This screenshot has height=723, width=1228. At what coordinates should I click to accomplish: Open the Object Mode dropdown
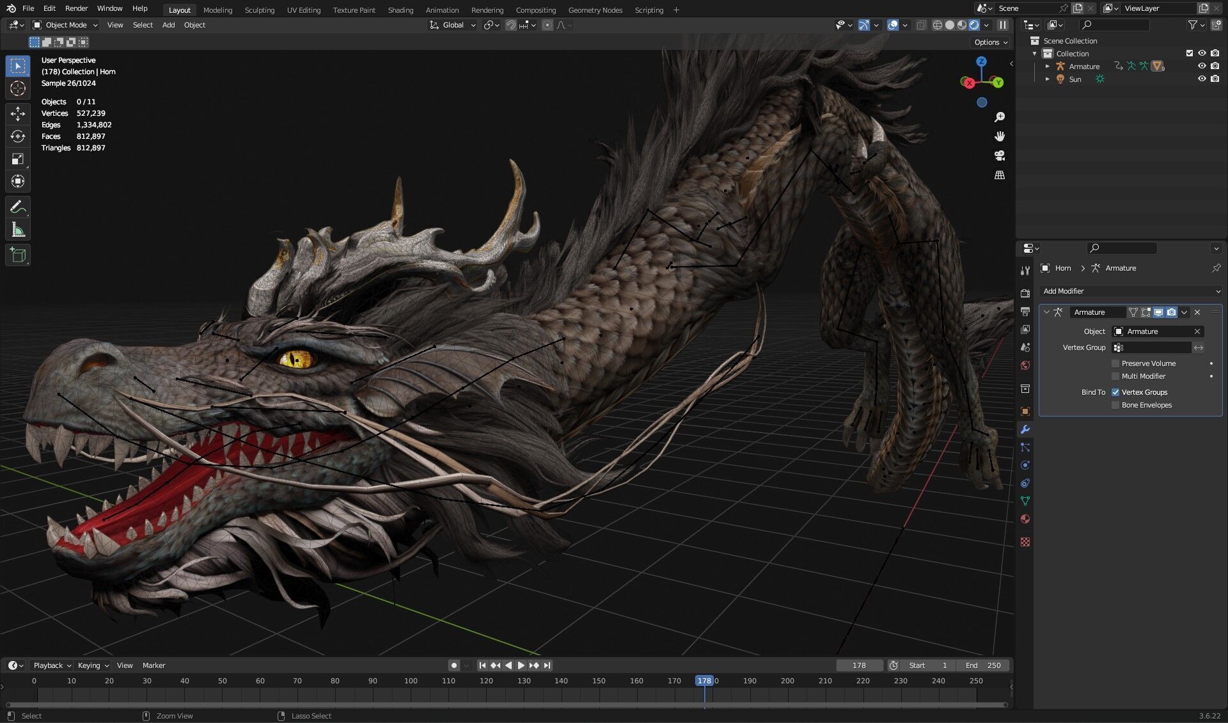65,25
